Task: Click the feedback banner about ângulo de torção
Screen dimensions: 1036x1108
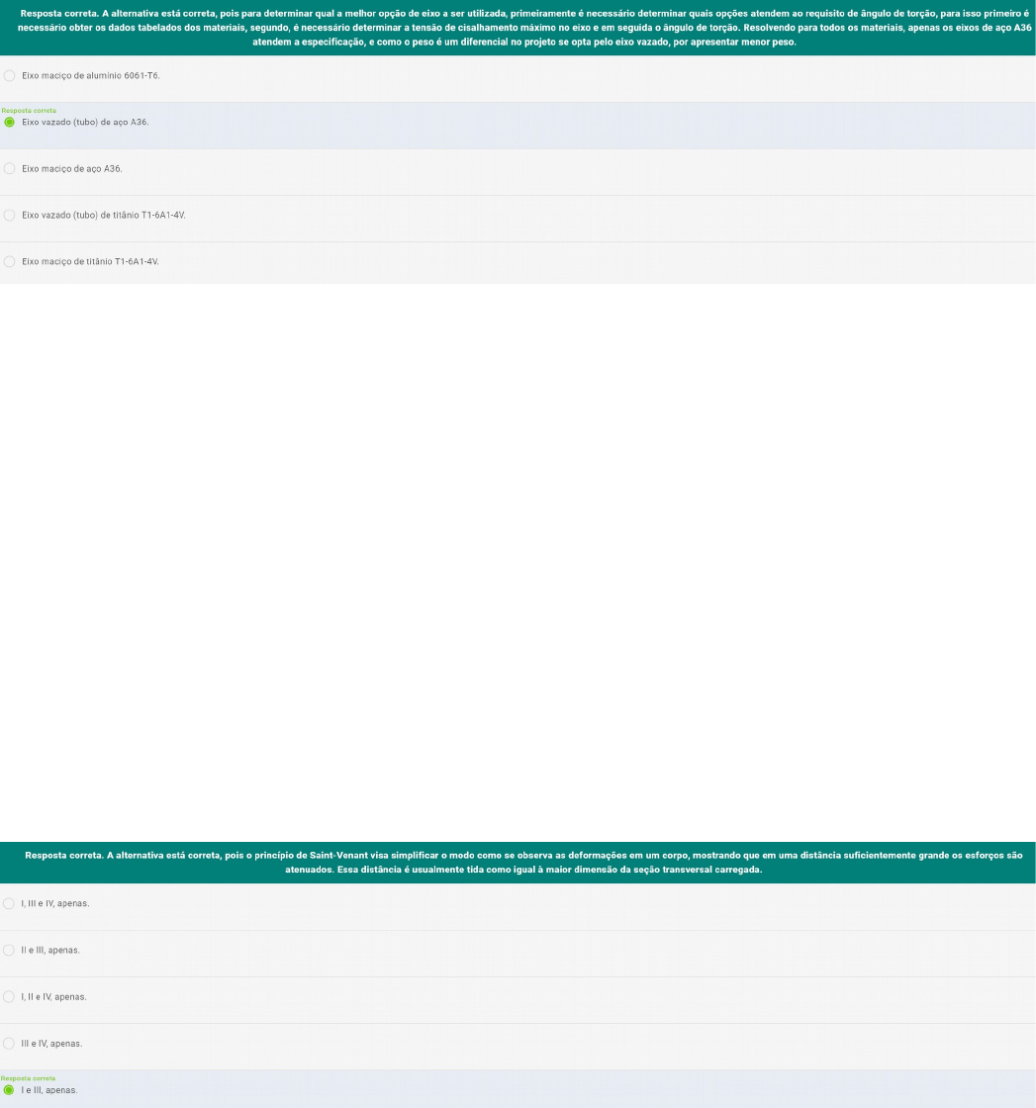Action: coord(518,28)
